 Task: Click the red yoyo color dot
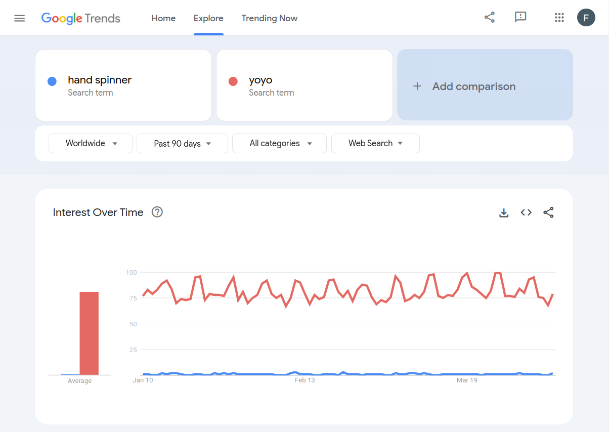tap(233, 81)
